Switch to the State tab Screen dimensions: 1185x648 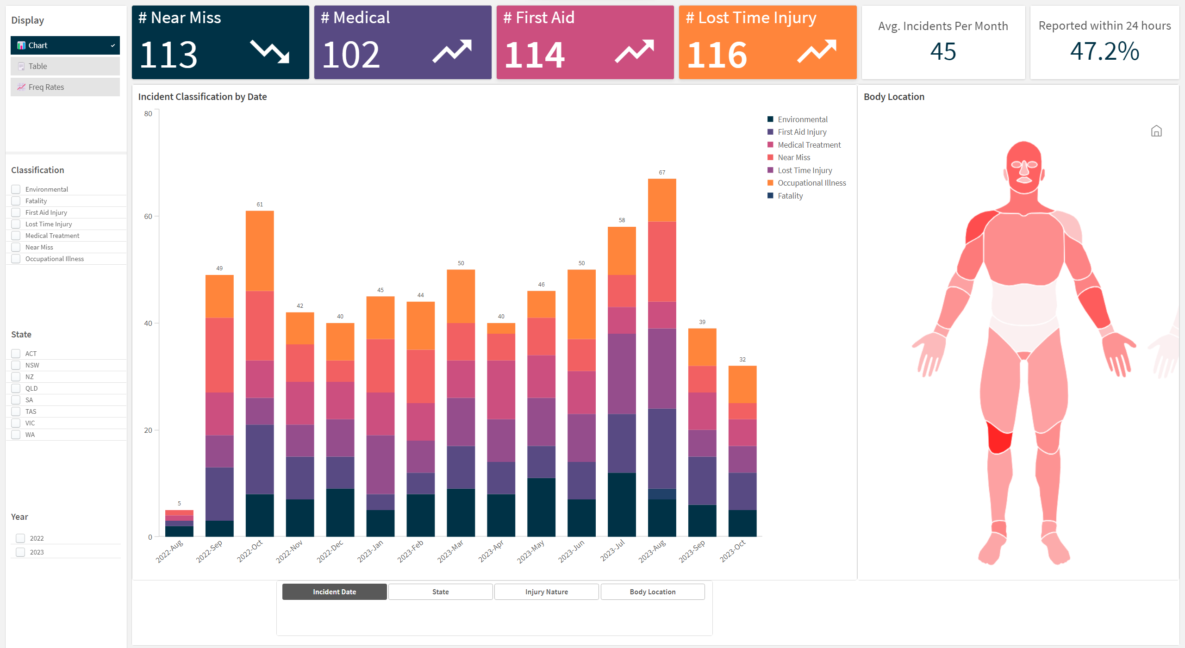click(440, 592)
